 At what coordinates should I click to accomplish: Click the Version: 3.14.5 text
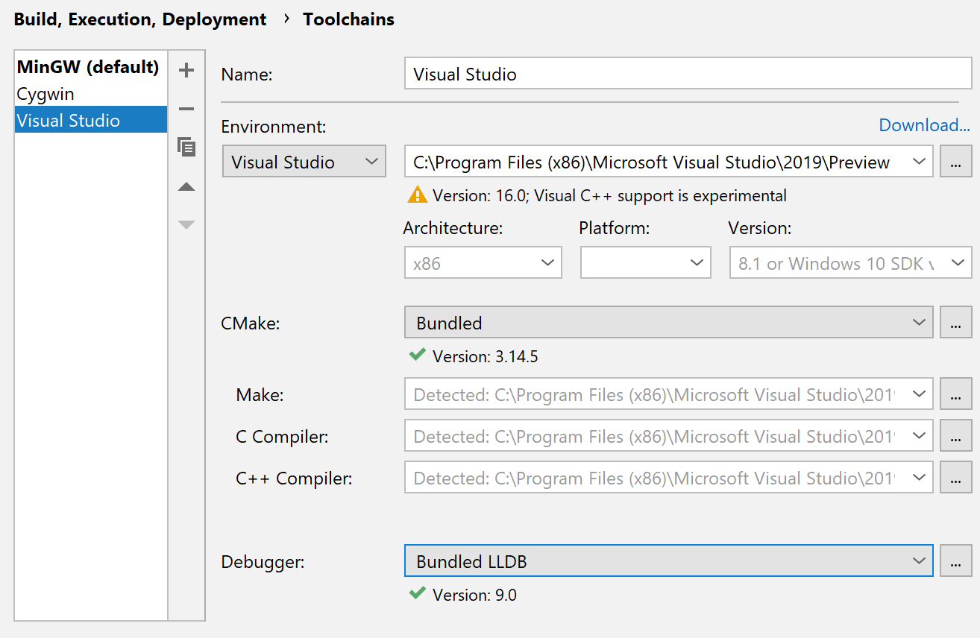[x=486, y=356]
